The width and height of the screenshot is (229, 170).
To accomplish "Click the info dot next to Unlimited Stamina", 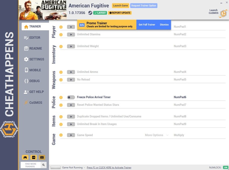I will click(x=61, y=35).
